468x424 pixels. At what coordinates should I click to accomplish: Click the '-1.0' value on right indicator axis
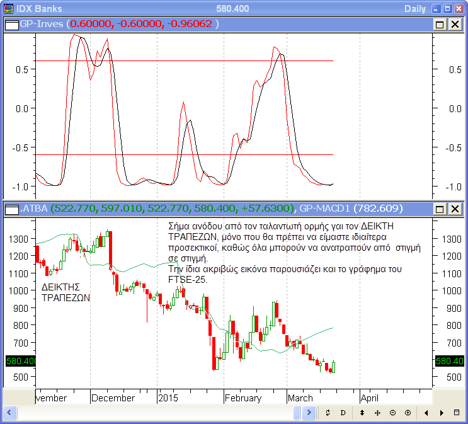point(454,187)
